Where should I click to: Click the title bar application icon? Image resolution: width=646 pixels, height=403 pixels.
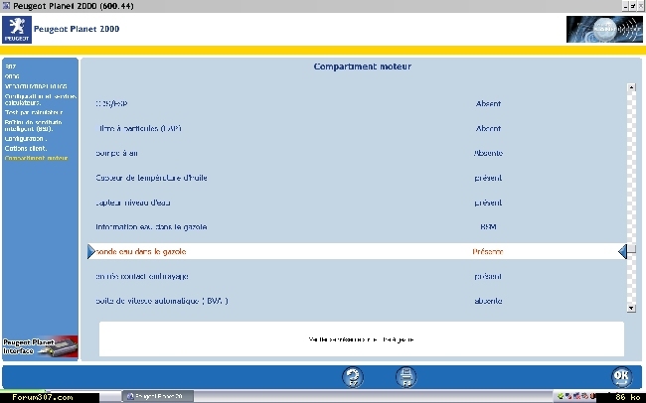[x=6, y=6]
